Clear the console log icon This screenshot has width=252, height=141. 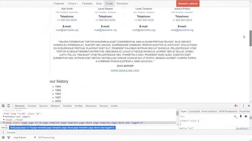[x=3, y=137]
